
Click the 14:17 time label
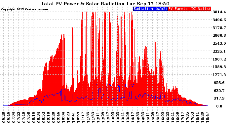coord(133,117)
